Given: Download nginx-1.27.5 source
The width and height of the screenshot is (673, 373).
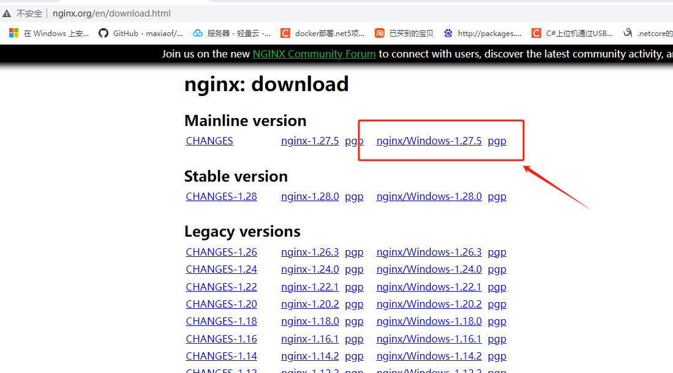Looking at the screenshot, I should point(310,141).
